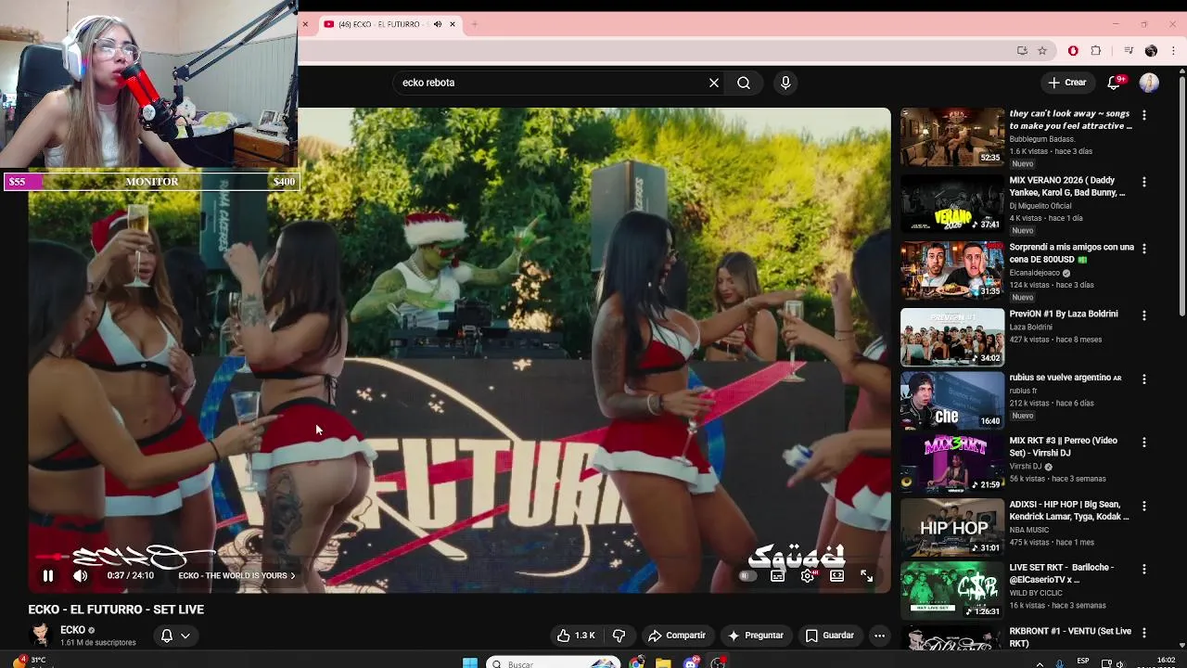This screenshot has height=668, width=1187.
Task: Toggle subtitles in the player
Action: tap(777, 576)
